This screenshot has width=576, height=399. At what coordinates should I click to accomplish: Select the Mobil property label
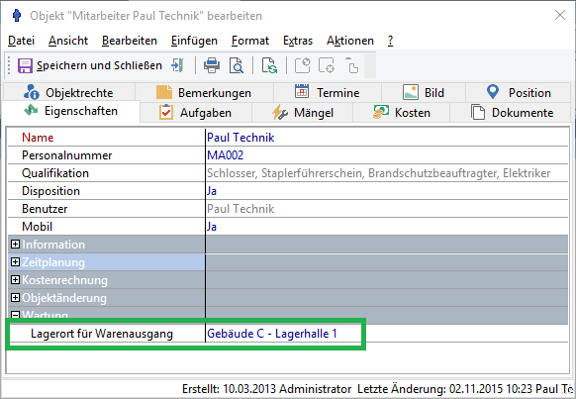coord(37,227)
